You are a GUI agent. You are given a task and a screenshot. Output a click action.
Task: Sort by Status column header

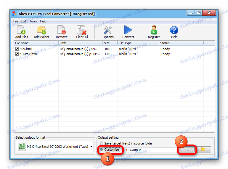181,43
